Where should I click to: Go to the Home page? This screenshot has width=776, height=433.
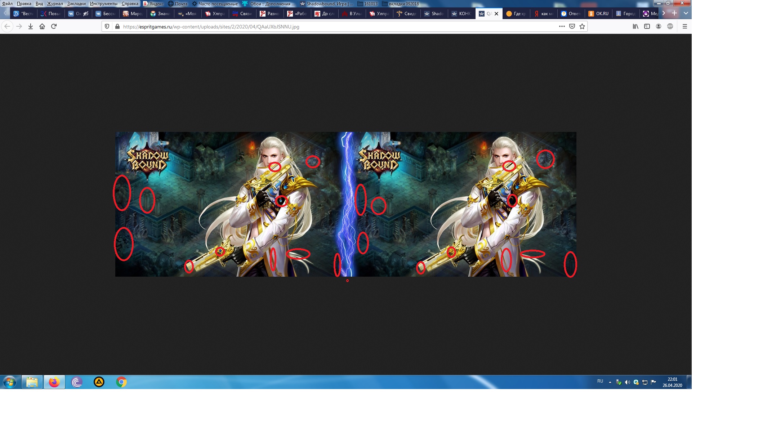point(42,26)
